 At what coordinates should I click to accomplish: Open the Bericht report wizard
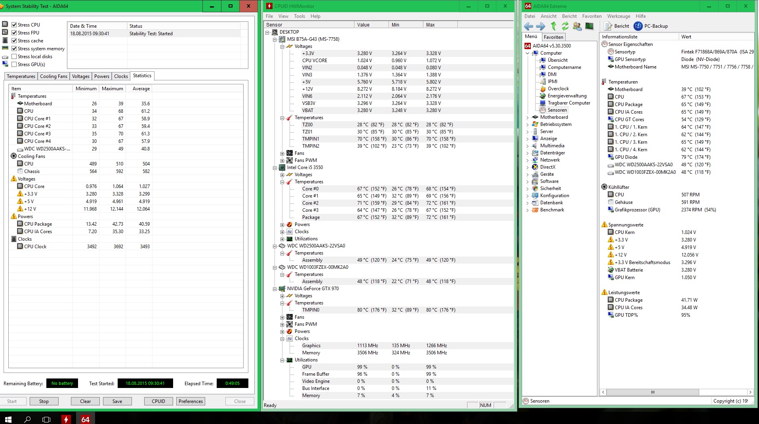(x=617, y=26)
